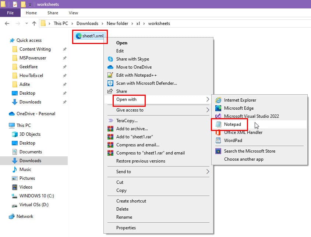The width and height of the screenshot is (311, 237).
Task: Choose Open in the context menu
Action: click(158, 43)
